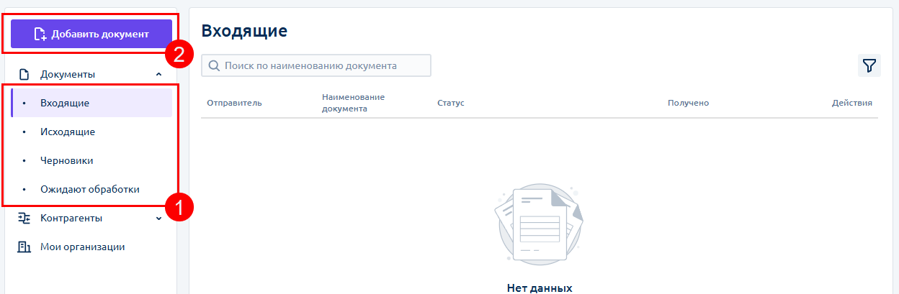Click the Входящие page heading

[x=244, y=31]
